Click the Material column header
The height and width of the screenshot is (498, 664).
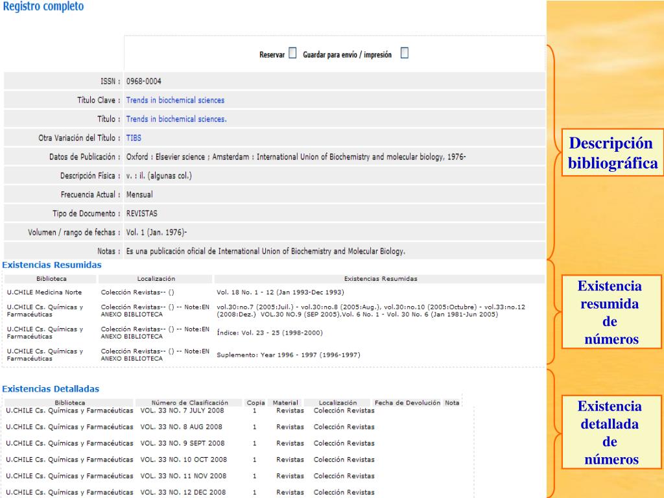click(x=285, y=403)
